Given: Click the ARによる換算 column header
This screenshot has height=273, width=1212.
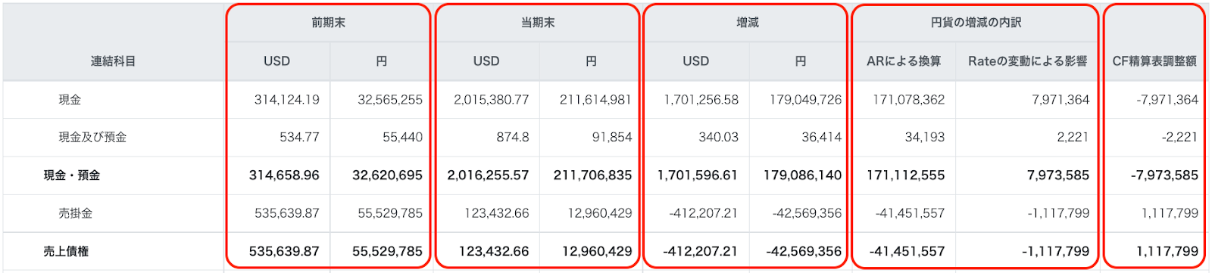Looking at the screenshot, I should (x=904, y=61).
